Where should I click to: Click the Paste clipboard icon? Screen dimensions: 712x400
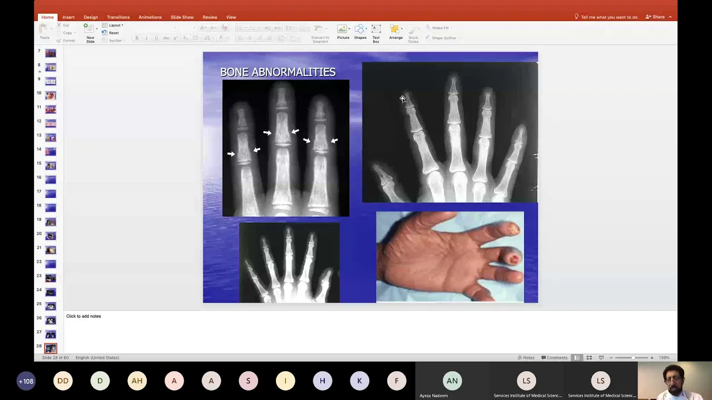click(x=44, y=29)
